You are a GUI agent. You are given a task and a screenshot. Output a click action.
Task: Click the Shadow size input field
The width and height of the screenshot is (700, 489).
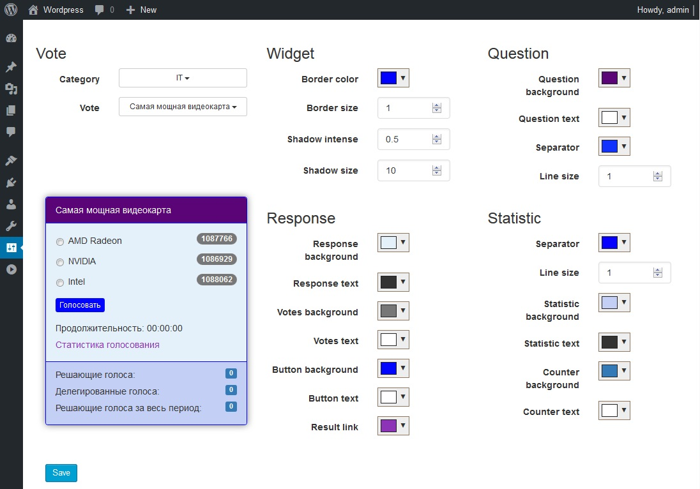[x=413, y=170]
